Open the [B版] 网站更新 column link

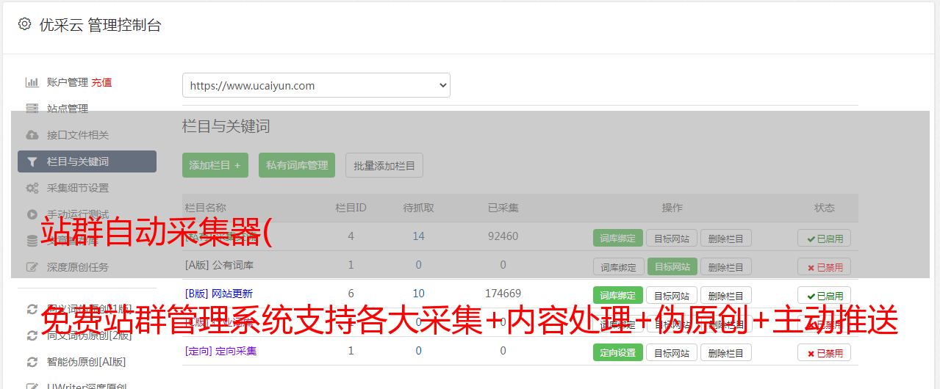tap(218, 294)
